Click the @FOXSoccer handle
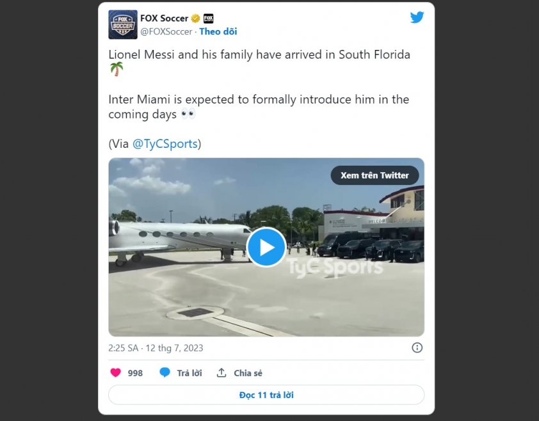Image resolution: width=539 pixels, height=421 pixels. (x=166, y=31)
